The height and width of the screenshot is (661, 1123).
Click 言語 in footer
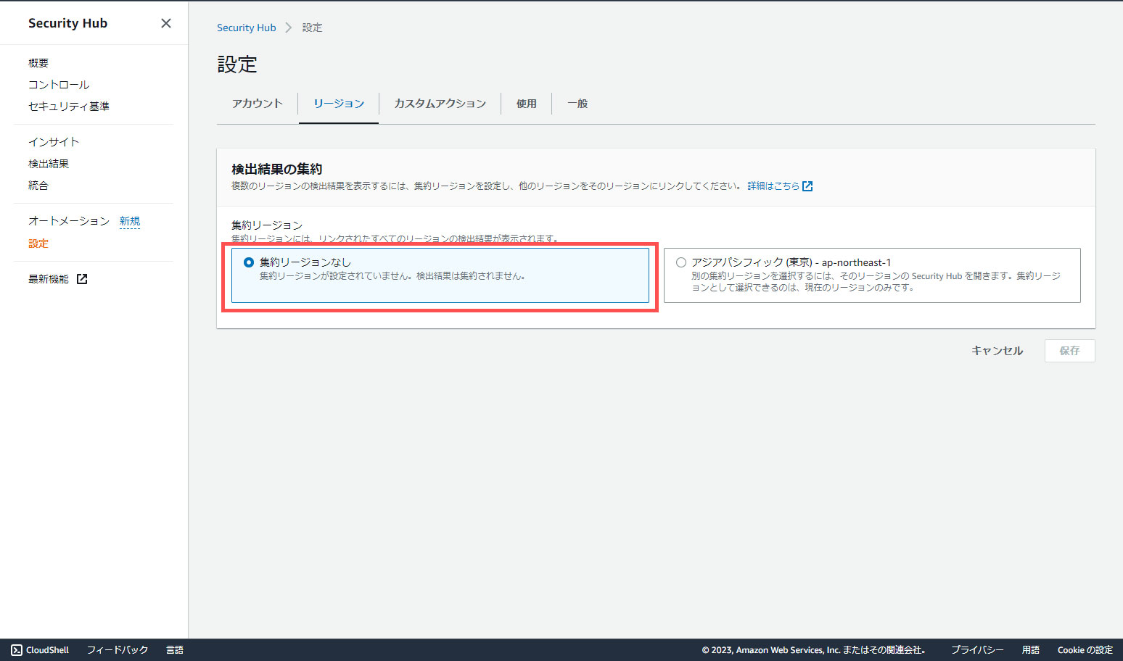click(175, 650)
